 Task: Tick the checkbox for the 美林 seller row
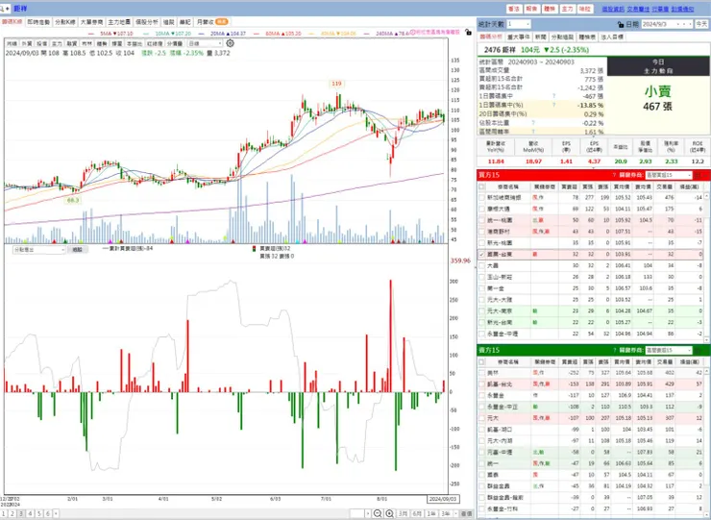(481, 373)
